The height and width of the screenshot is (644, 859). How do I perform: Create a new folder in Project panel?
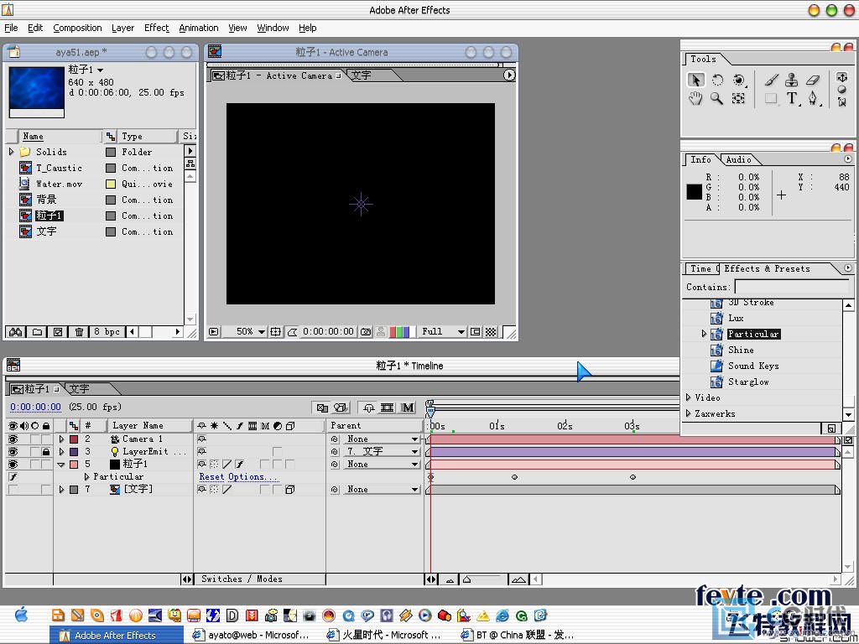37,332
